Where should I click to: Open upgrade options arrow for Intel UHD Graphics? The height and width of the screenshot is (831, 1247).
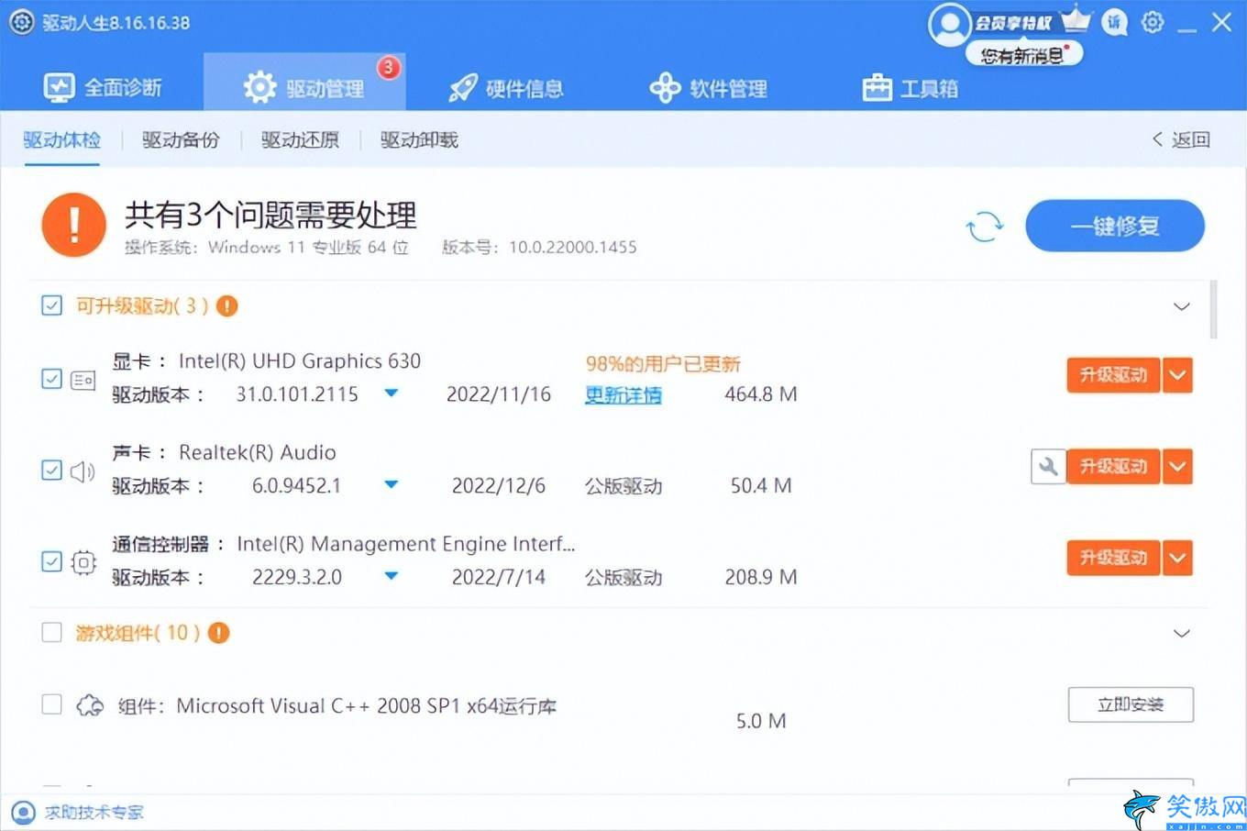click(1178, 375)
